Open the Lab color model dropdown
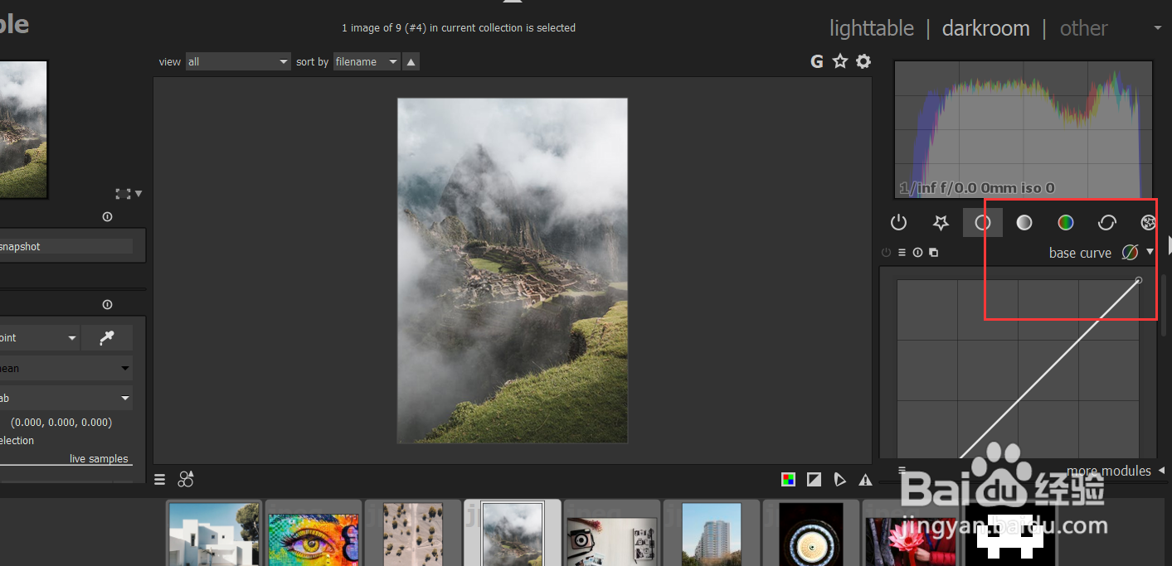Image resolution: width=1172 pixels, height=566 pixels. point(66,399)
